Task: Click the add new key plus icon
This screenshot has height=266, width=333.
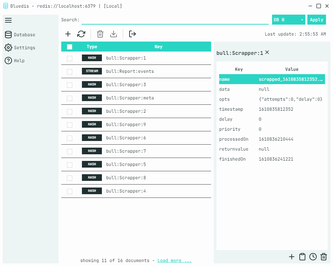Action: pos(68,34)
